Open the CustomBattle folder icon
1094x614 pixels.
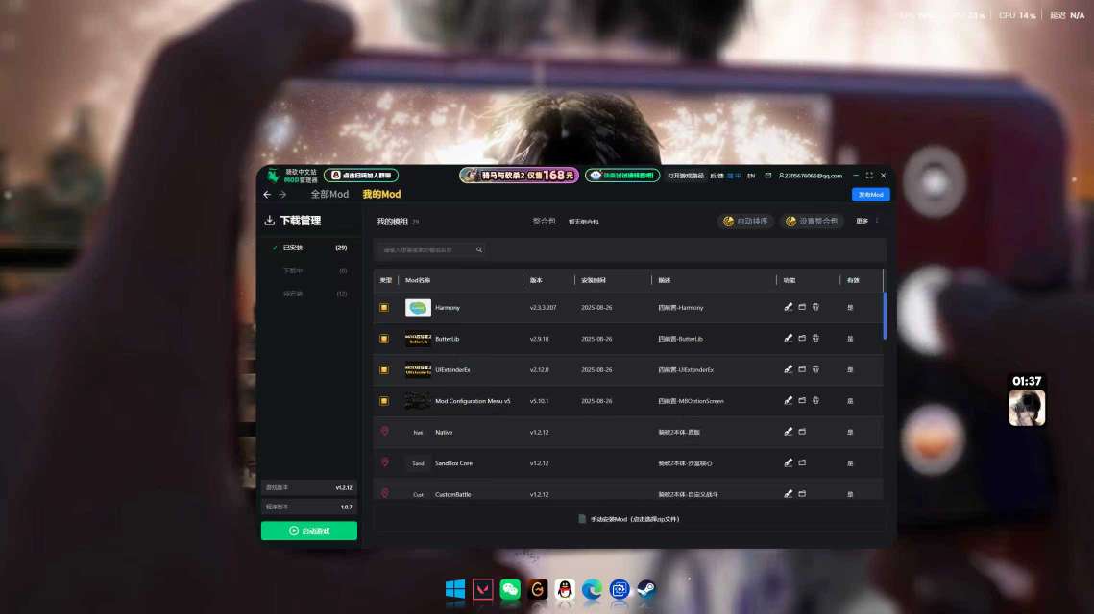(802, 494)
